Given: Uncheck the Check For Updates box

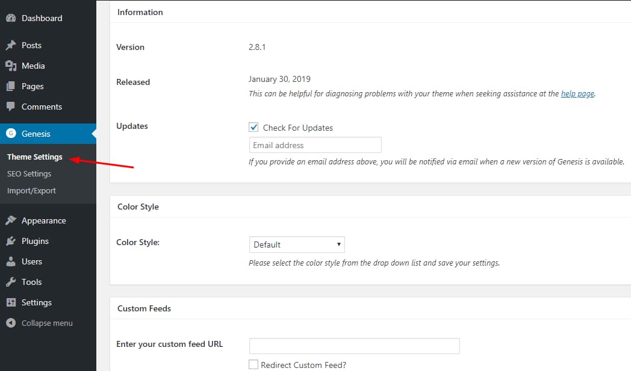Looking at the screenshot, I should click(253, 127).
